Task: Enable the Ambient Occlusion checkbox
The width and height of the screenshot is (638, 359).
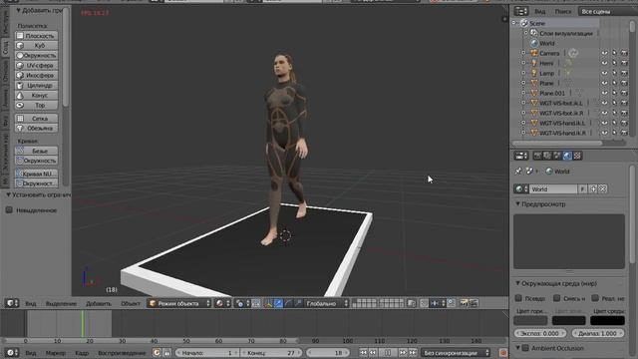Action: tap(525, 348)
